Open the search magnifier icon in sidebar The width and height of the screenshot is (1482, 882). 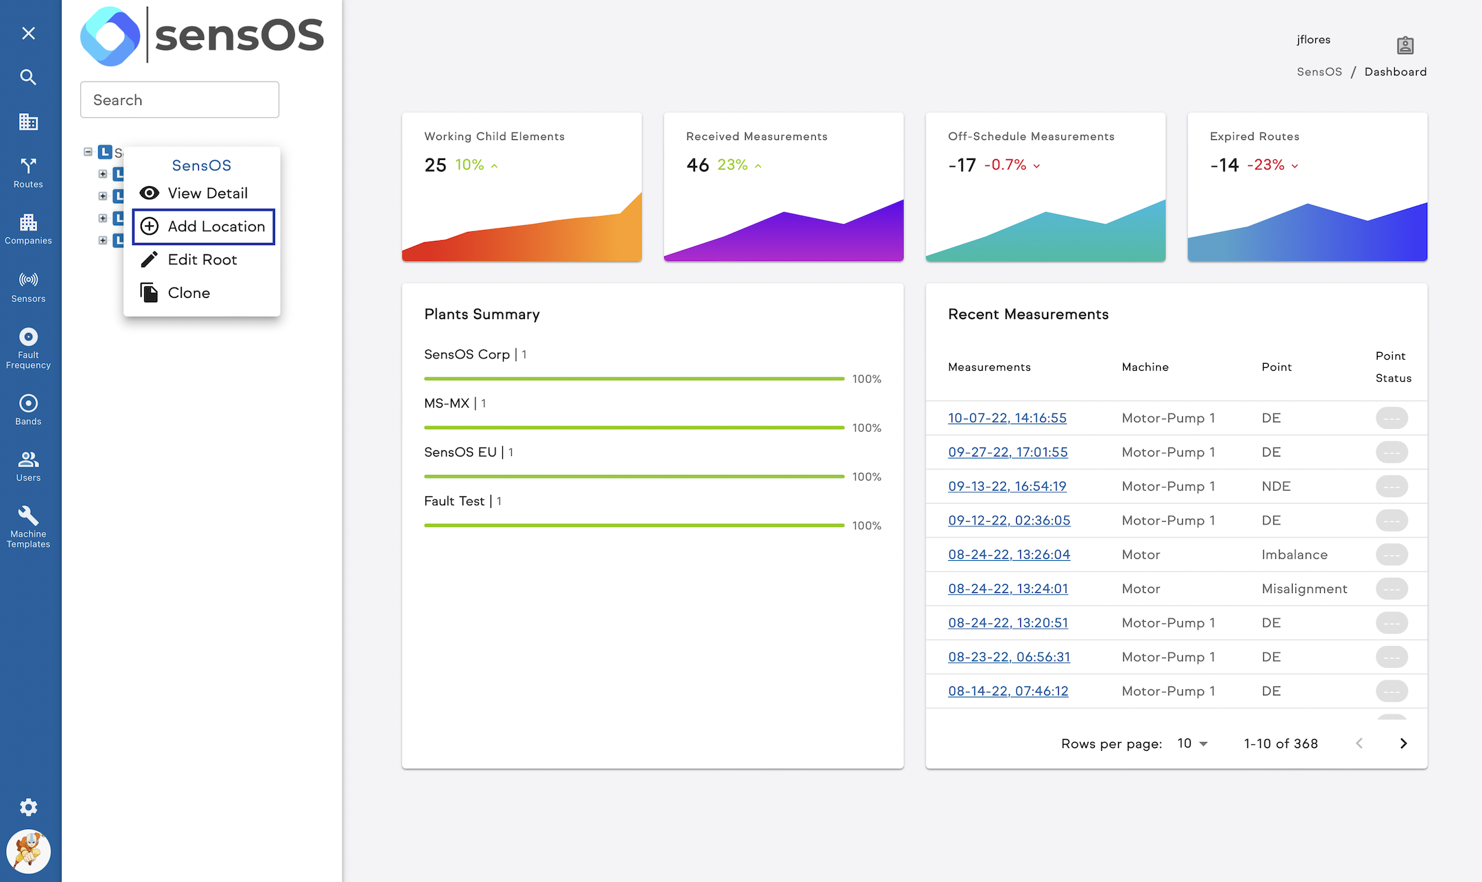tap(28, 77)
